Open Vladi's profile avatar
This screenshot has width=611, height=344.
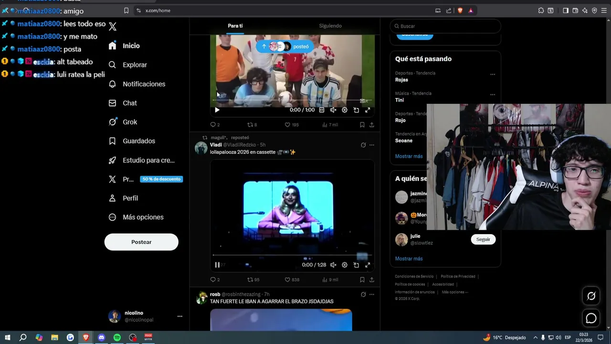click(x=201, y=148)
